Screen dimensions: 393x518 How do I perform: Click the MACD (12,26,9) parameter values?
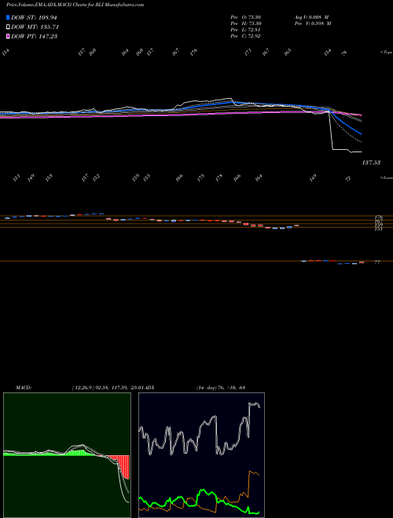(x=109, y=388)
